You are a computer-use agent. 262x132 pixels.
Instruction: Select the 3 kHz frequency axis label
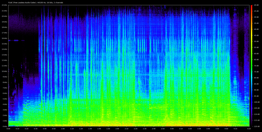(x=5, y=110)
